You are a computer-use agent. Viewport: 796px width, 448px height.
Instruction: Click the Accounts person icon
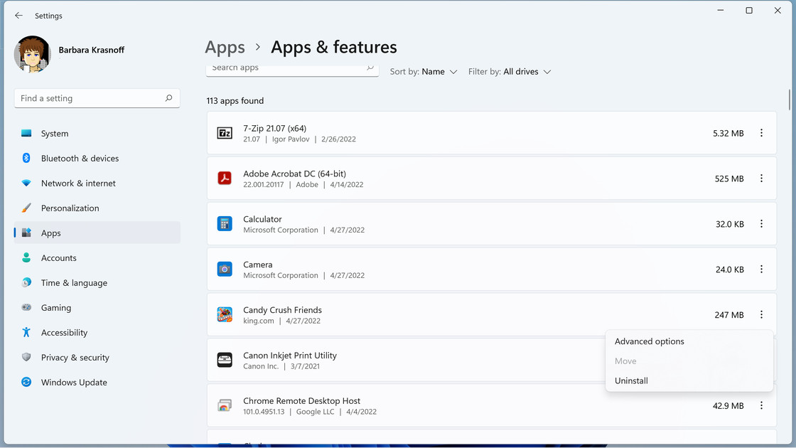point(26,257)
